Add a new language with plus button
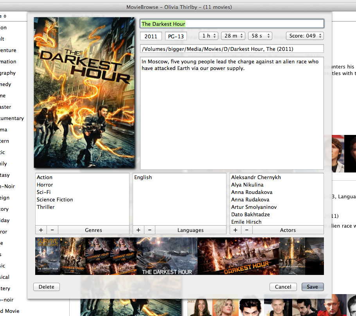This screenshot has width=356, height=316. coord(138,230)
